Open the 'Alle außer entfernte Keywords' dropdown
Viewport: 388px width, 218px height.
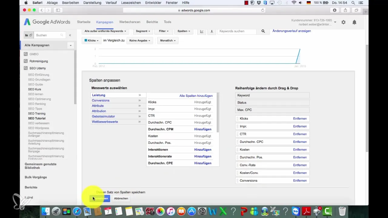click(105, 31)
